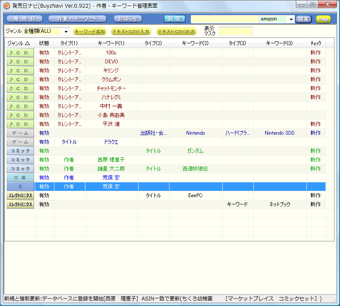Click 本 genre icon in selected row
The width and height of the screenshot is (340, 306).
(20, 187)
